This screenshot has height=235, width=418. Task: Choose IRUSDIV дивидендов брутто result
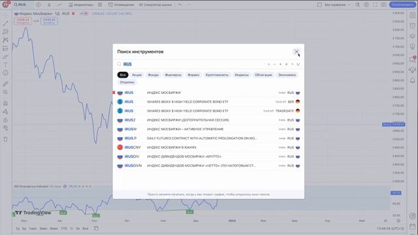click(208, 157)
